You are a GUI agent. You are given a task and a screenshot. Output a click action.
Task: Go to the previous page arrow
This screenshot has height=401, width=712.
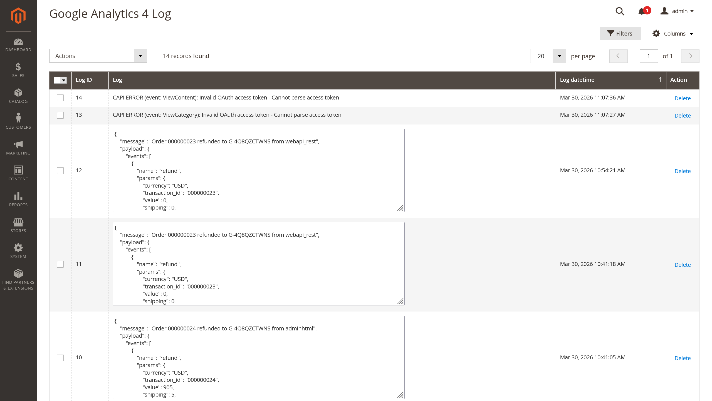(x=618, y=56)
